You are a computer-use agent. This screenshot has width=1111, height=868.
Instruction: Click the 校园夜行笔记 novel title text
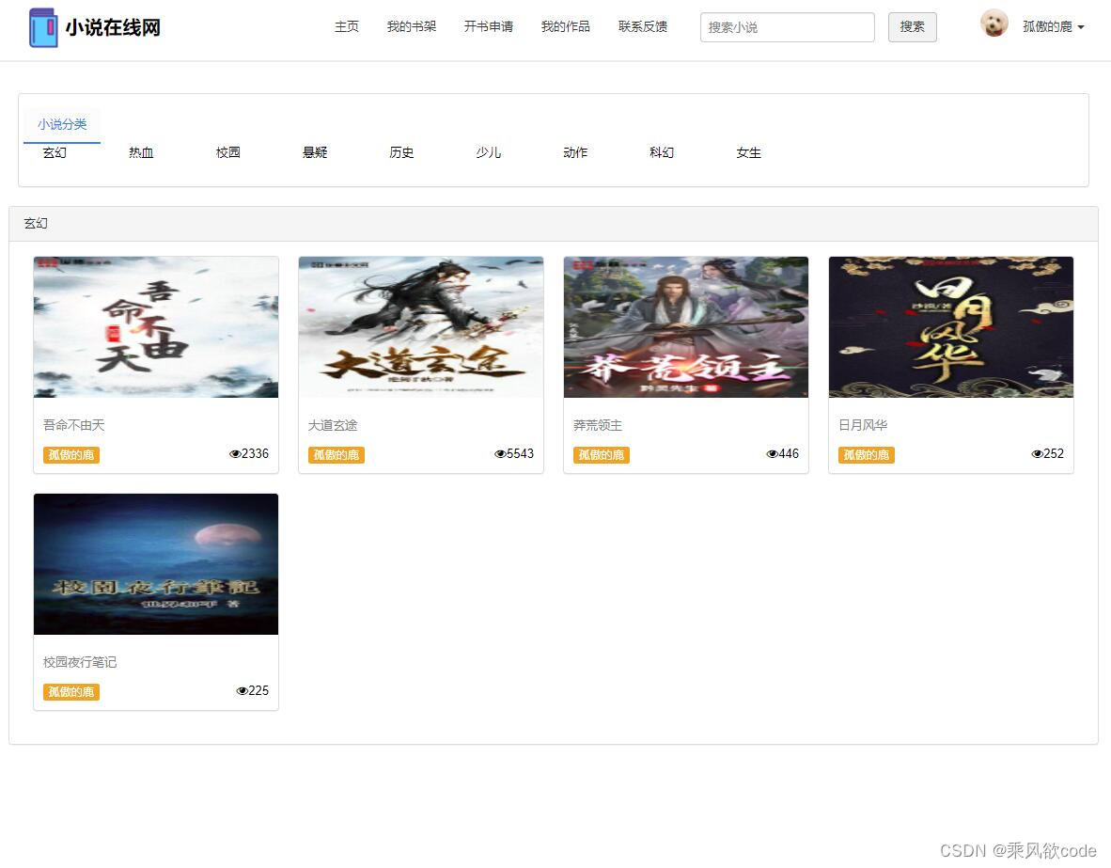pyautogui.click(x=80, y=662)
